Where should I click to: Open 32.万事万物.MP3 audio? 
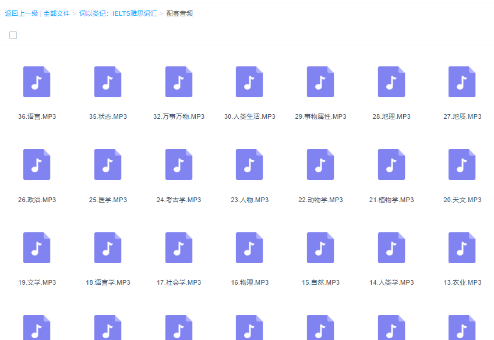(x=178, y=82)
